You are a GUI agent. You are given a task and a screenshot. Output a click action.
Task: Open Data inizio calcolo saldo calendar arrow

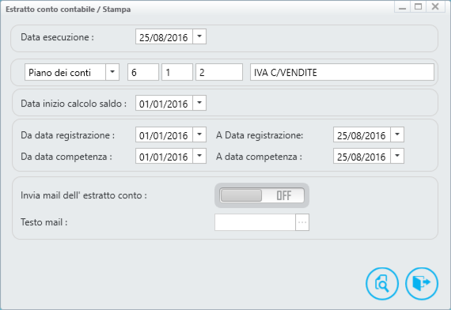click(x=199, y=103)
